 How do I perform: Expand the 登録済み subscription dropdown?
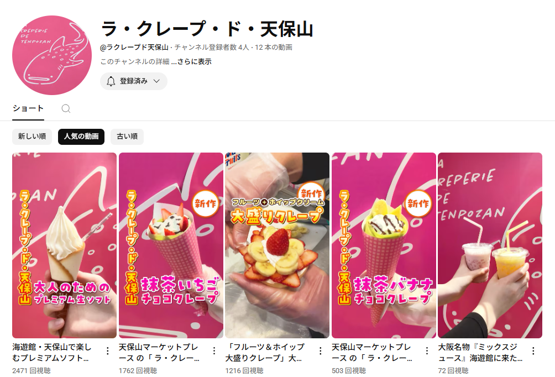pos(133,81)
